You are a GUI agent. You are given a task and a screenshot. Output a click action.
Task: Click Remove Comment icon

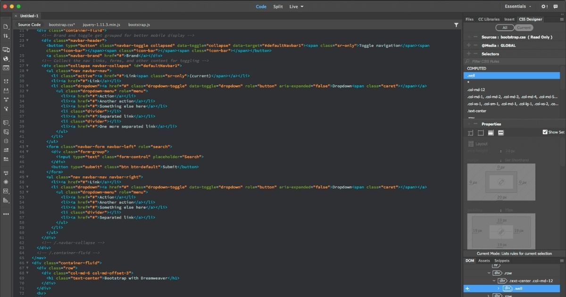point(6,132)
